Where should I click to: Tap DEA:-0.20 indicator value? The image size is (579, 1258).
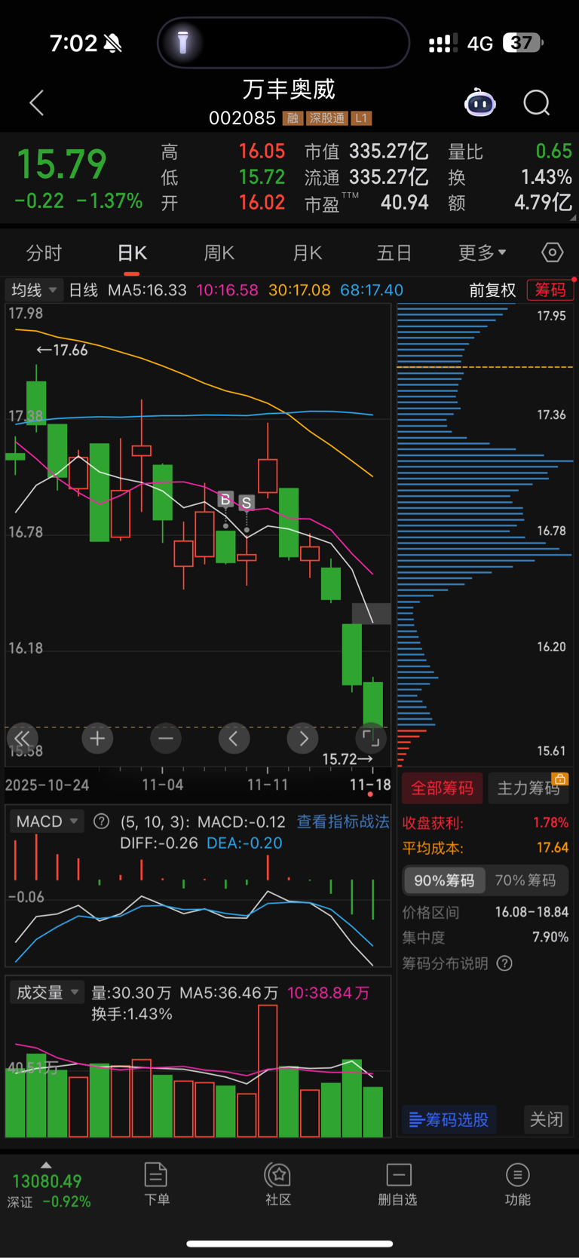tap(244, 843)
